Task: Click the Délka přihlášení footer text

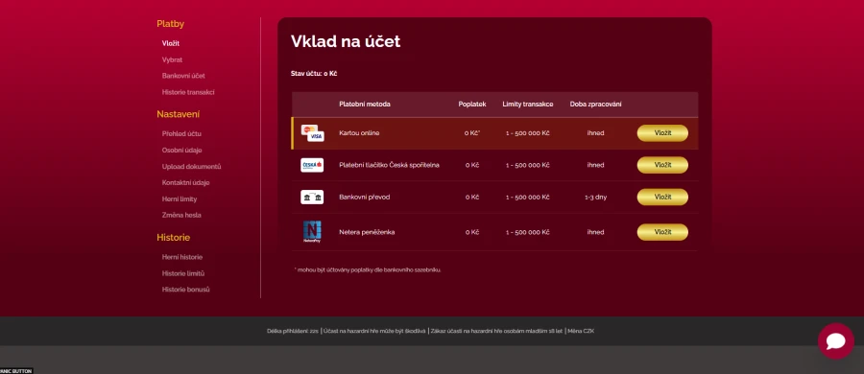Action: (293, 331)
